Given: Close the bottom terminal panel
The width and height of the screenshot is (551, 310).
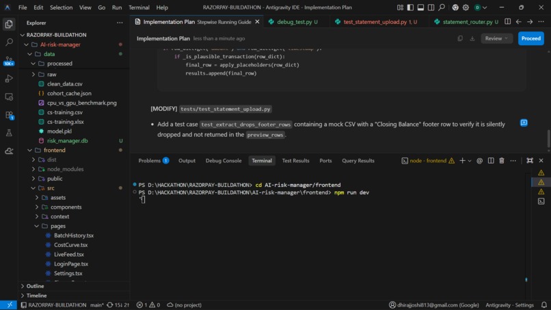Looking at the screenshot, I should point(541,161).
